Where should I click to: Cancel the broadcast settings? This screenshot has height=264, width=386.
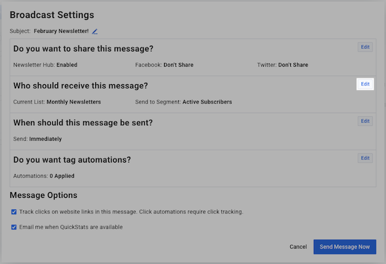[298, 247]
